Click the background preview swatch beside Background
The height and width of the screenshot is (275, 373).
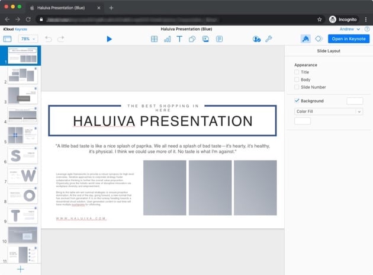coord(355,101)
